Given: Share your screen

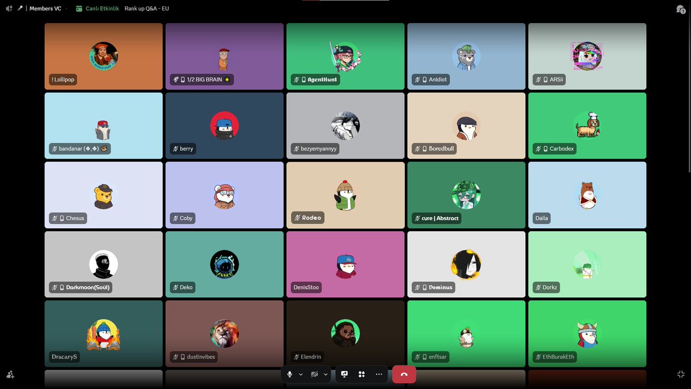Looking at the screenshot, I should coord(344,374).
